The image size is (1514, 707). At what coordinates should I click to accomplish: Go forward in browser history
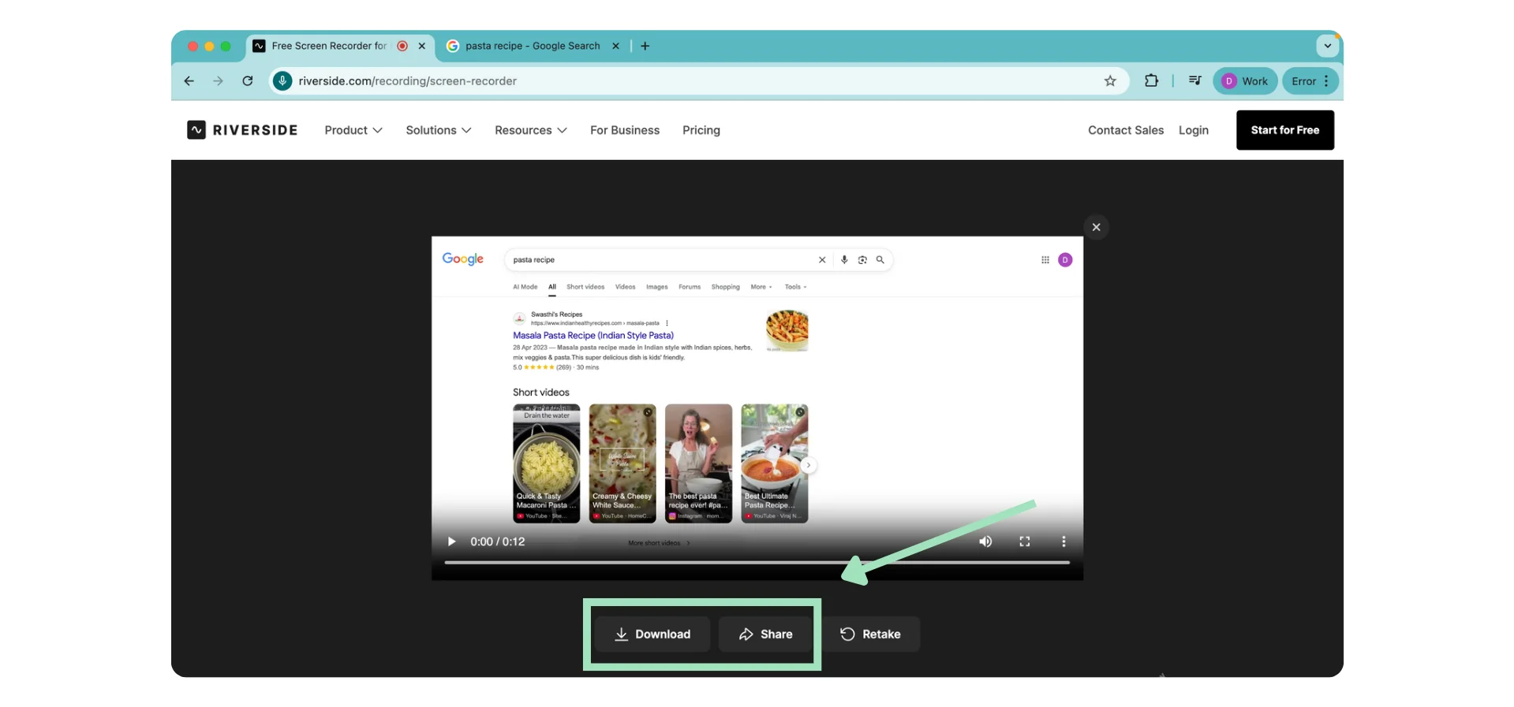point(218,80)
